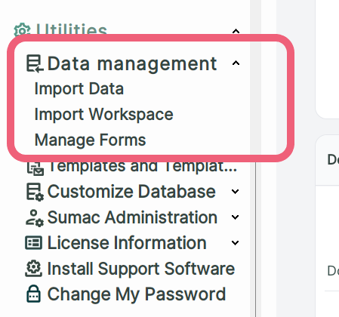Expand the Customize Database chevron
The image size is (339, 317).
click(235, 192)
